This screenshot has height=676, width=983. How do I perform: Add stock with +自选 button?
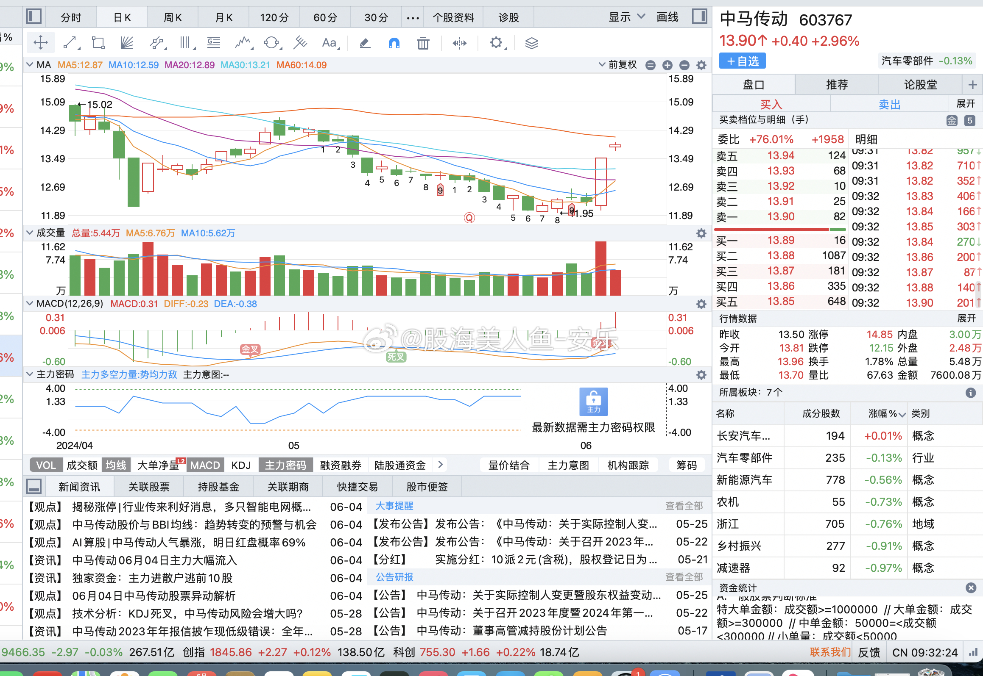coord(742,61)
